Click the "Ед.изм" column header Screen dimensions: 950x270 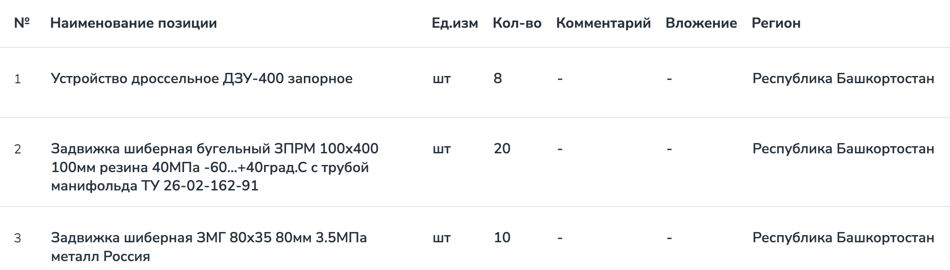pyautogui.click(x=454, y=23)
